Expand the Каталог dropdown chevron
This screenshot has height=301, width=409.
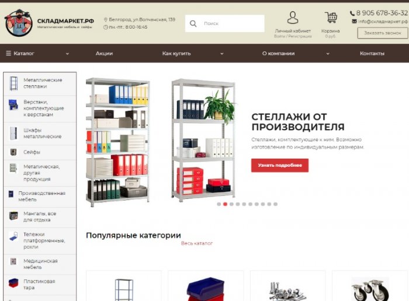pyautogui.click(x=67, y=54)
